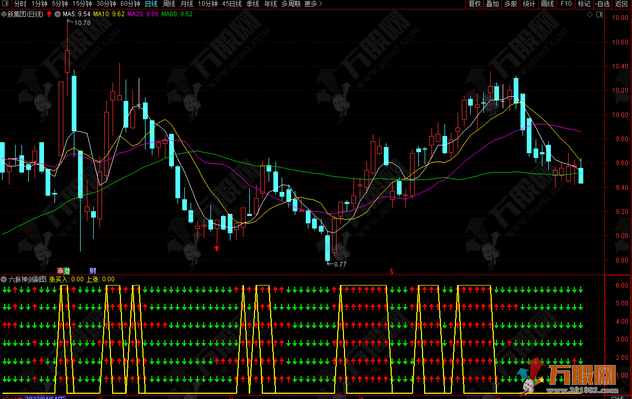Click 8.80 on the price axis
Viewport: 632px width, 399px height.
point(621,260)
